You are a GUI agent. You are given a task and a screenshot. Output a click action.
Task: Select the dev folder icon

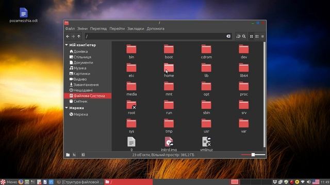tap(244, 49)
